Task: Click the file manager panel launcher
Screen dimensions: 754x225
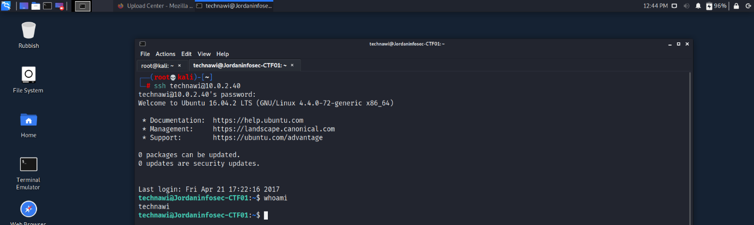Action: click(35, 6)
